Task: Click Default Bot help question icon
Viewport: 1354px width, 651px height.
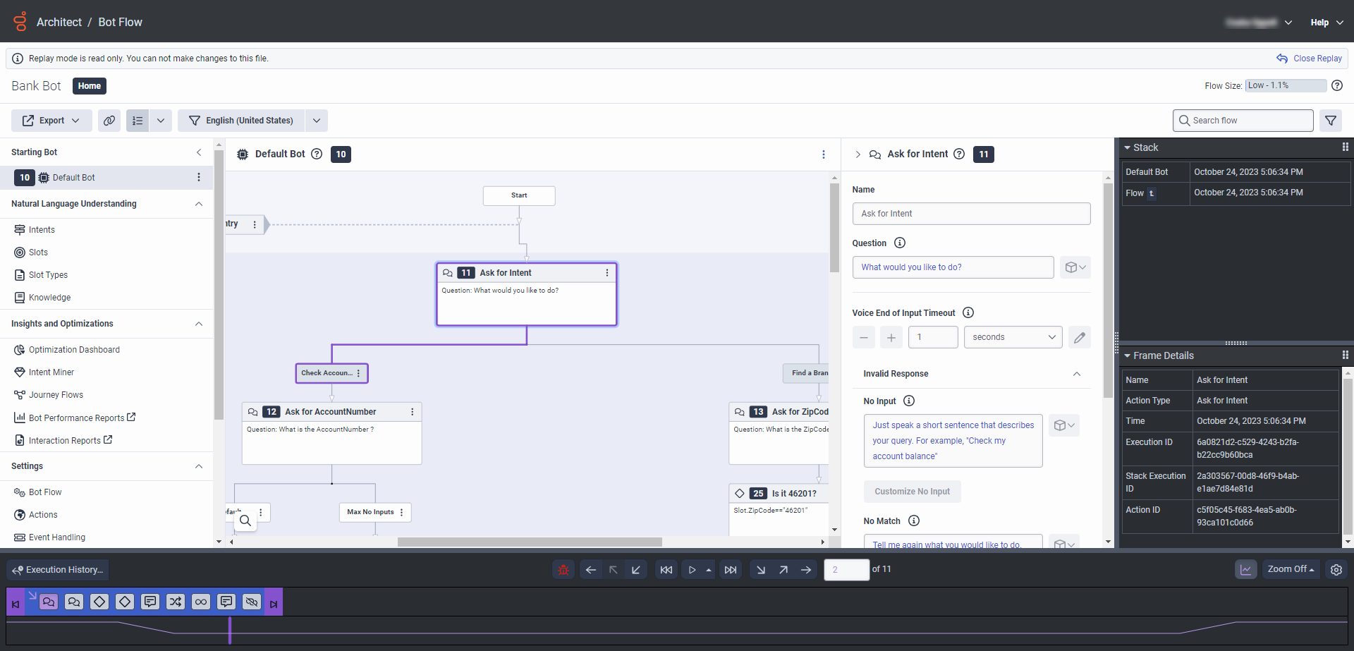Action: click(x=317, y=154)
